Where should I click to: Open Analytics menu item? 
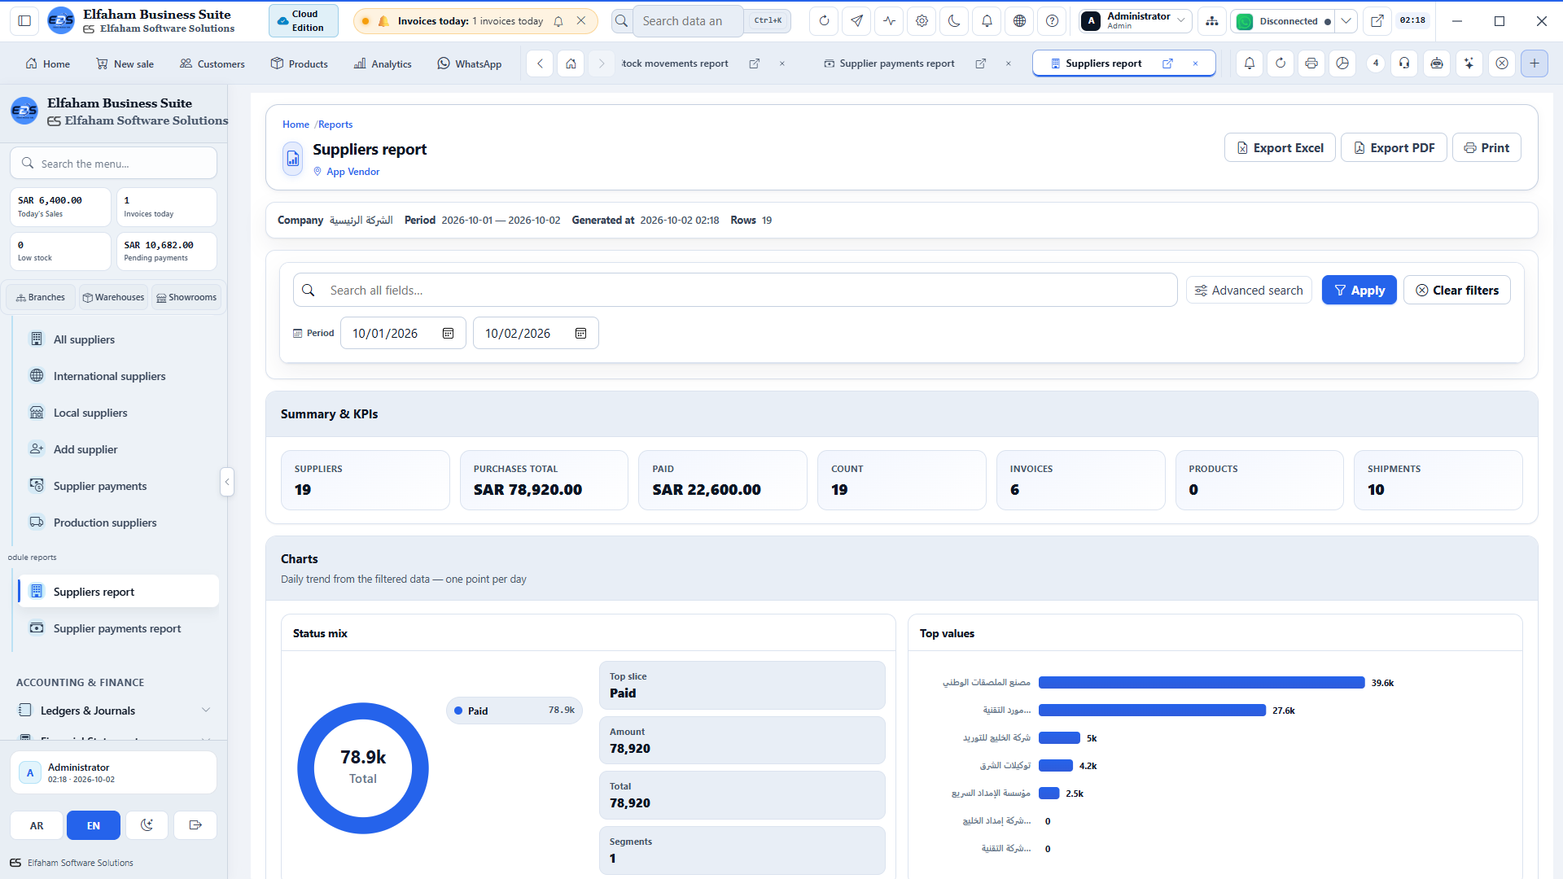(x=383, y=63)
